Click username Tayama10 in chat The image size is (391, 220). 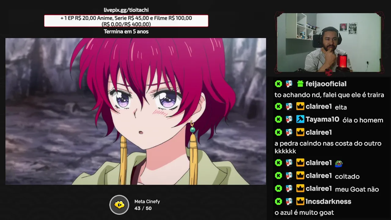click(322, 119)
